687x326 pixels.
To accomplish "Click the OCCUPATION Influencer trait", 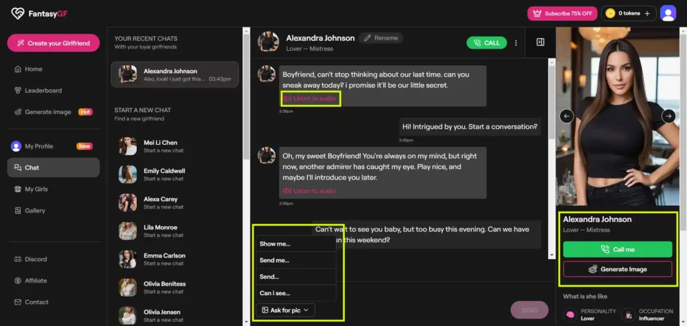I will pos(647,315).
